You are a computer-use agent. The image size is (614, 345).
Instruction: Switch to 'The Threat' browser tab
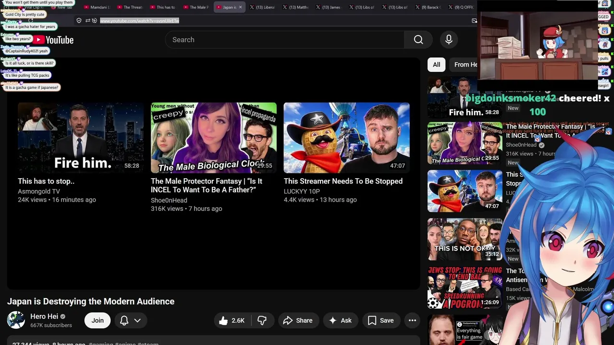click(x=130, y=7)
